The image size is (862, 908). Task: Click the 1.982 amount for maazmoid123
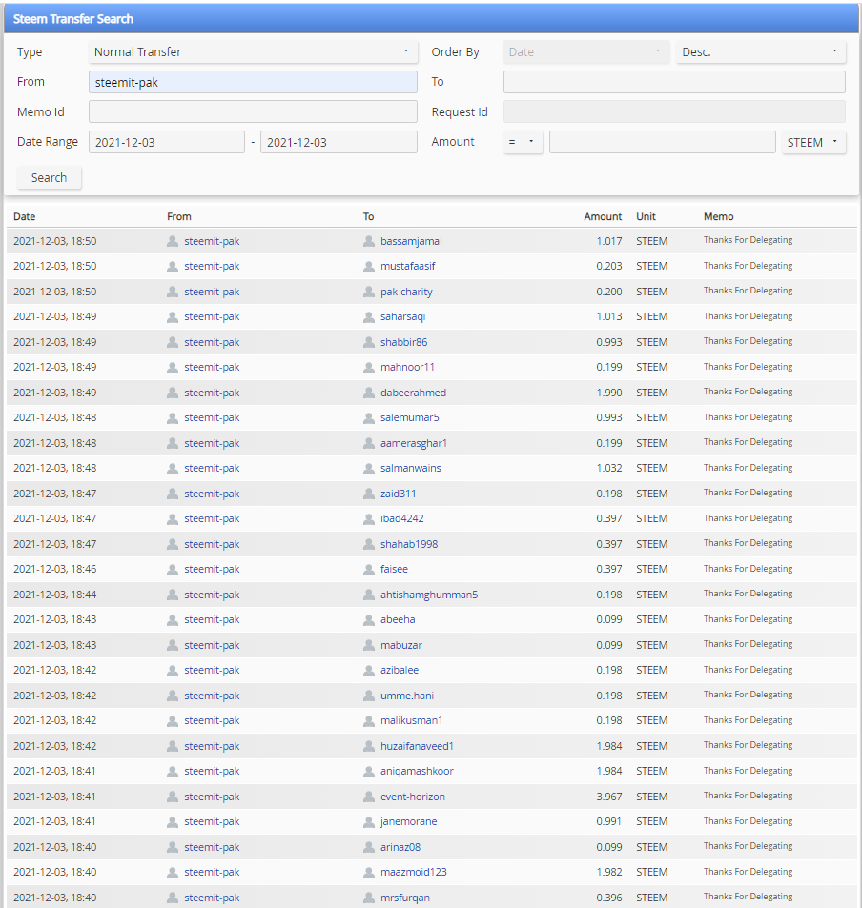click(608, 872)
